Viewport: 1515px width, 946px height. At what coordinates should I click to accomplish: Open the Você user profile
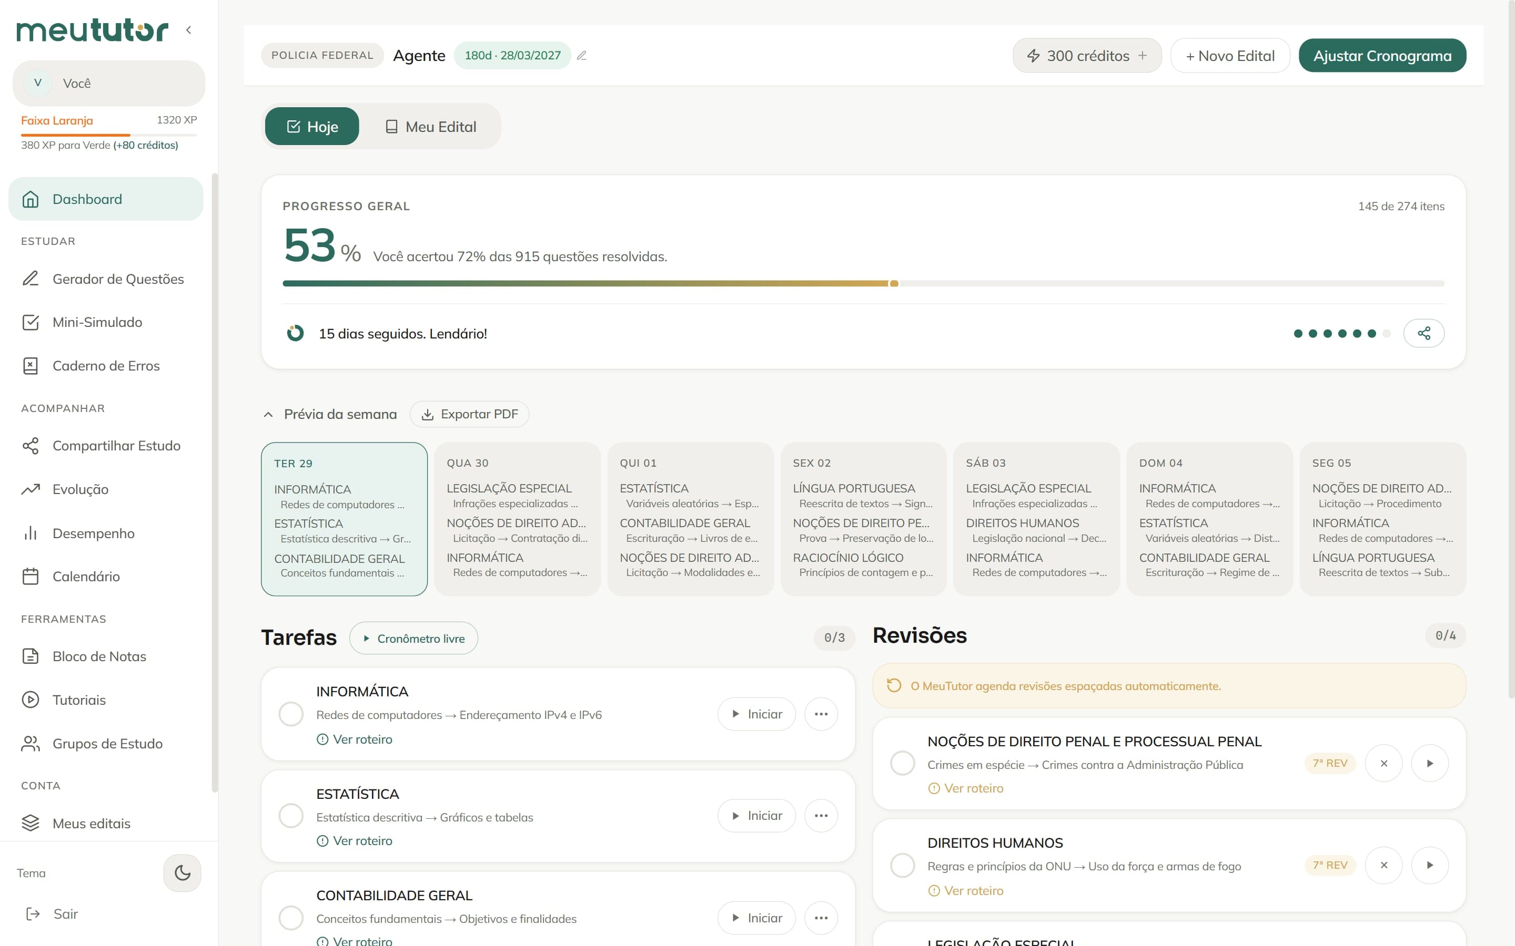click(109, 83)
